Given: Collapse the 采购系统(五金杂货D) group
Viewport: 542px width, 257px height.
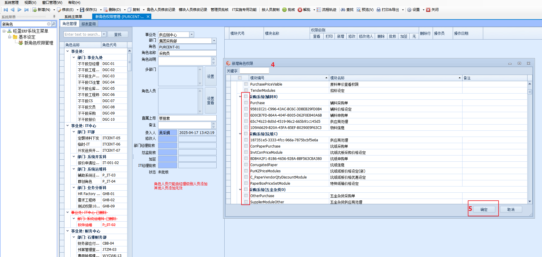Looking at the screenshot, I should click(x=240, y=189).
